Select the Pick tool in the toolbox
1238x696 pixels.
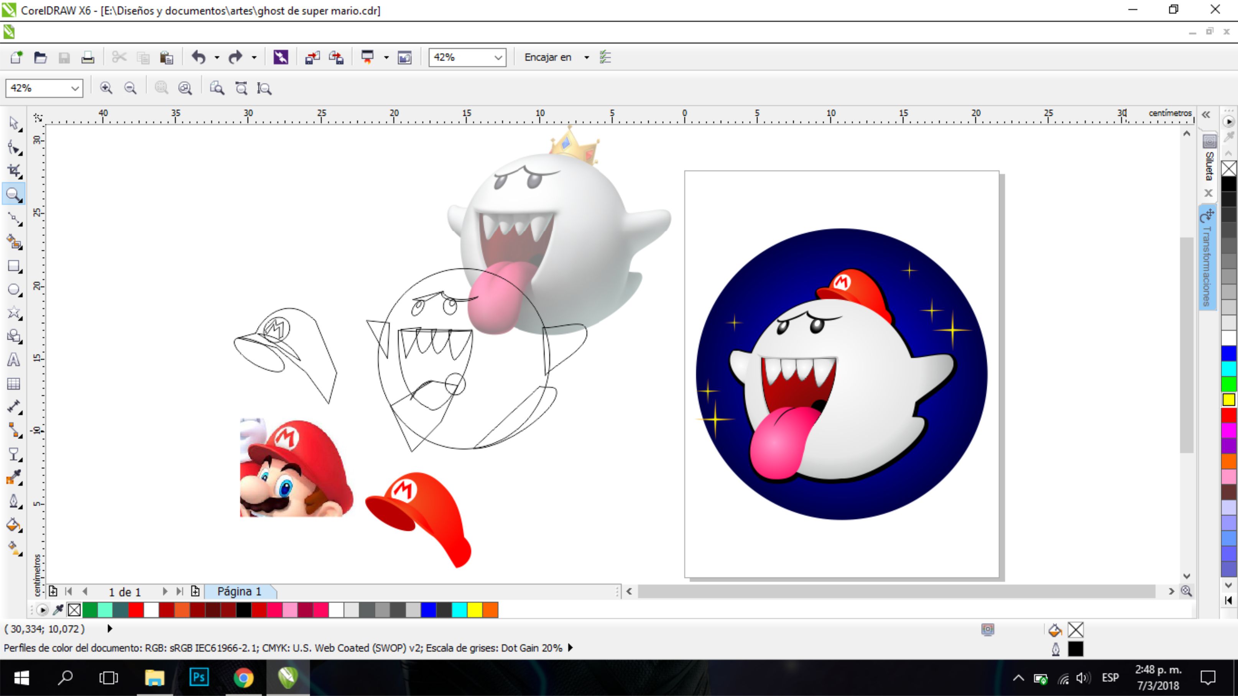click(x=14, y=123)
